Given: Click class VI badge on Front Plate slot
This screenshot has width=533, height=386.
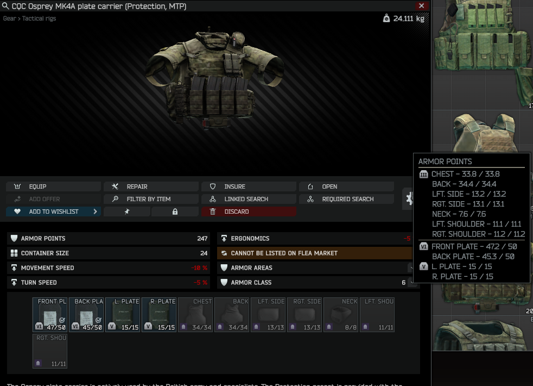Looking at the screenshot, I should point(39,326).
